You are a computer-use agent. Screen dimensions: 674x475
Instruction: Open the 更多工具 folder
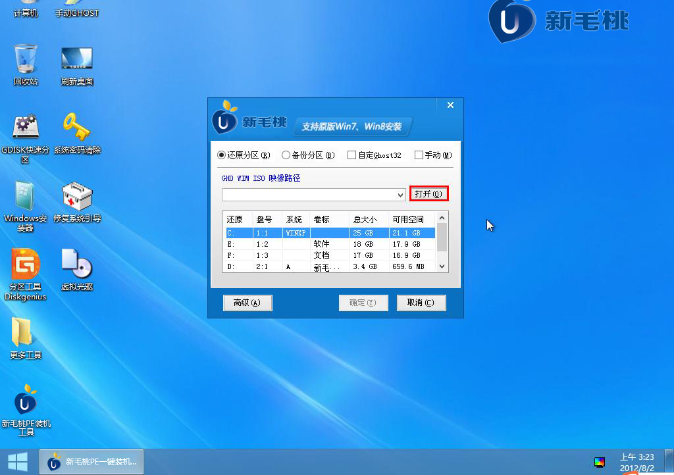coord(26,338)
